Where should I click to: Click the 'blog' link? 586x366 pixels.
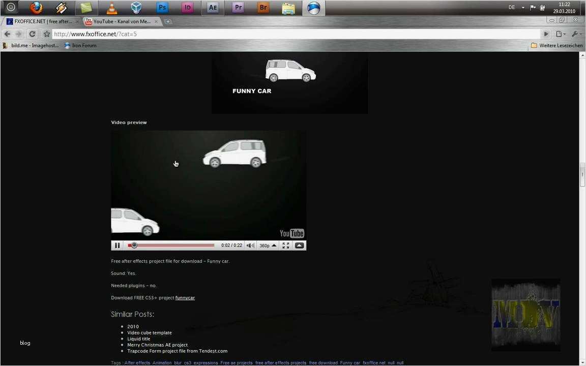[x=25, y=343]
